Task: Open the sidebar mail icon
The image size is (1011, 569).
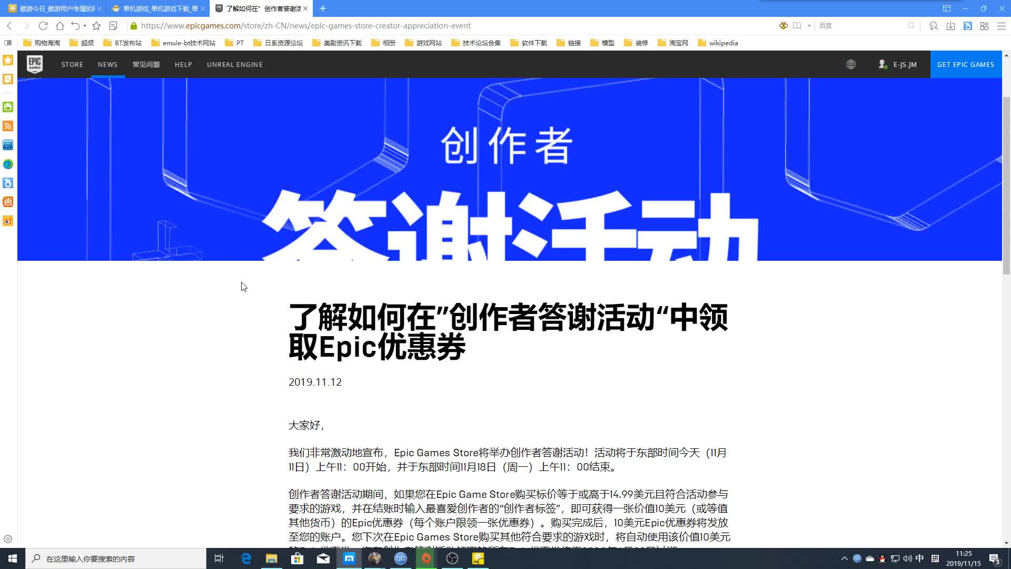Action: pyautogui.click(x=8, y=145)
